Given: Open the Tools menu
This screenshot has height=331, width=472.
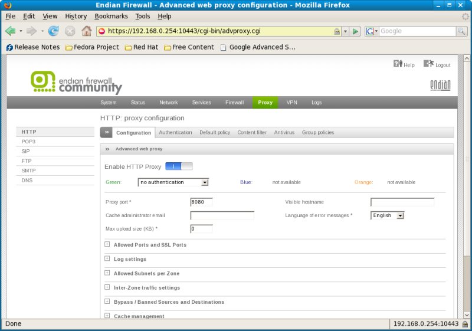Looking at the screenshot, I should click(142, 17).
